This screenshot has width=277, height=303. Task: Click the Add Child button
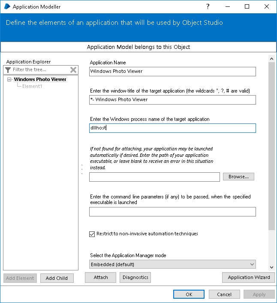click(x=57, y=278)
